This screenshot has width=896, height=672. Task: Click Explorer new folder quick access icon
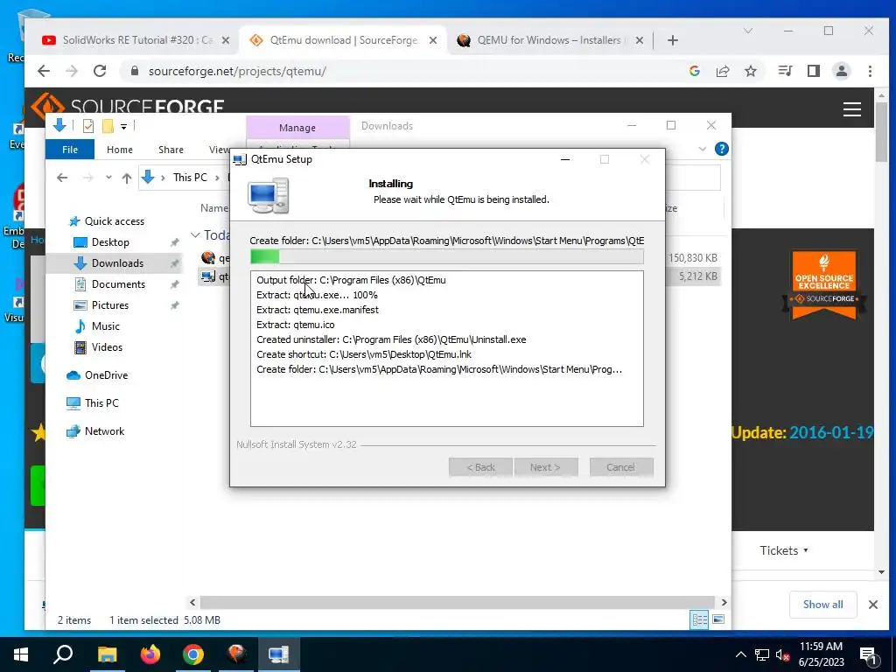coord(108,126)
